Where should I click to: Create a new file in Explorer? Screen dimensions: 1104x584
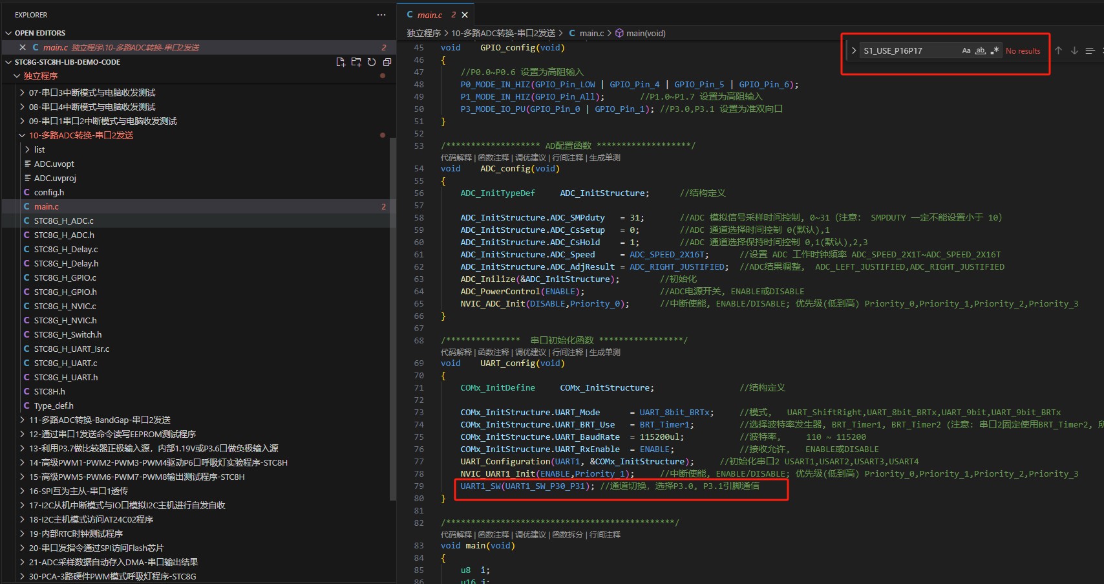coord(341,62)
